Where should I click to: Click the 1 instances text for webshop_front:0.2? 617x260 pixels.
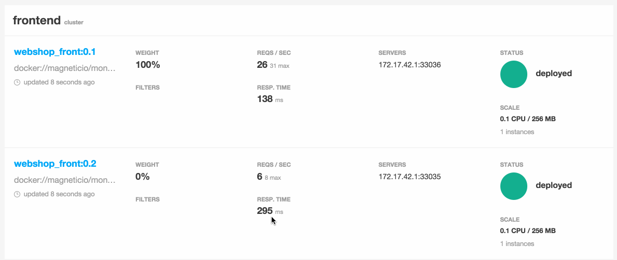click(x=517, y=244)
